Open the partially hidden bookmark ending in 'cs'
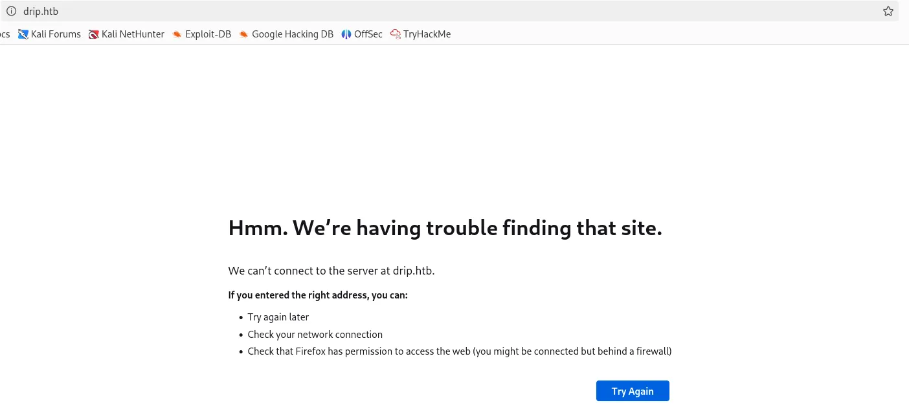This screenshot has width=909, height=407. click(x=5, y=34)
